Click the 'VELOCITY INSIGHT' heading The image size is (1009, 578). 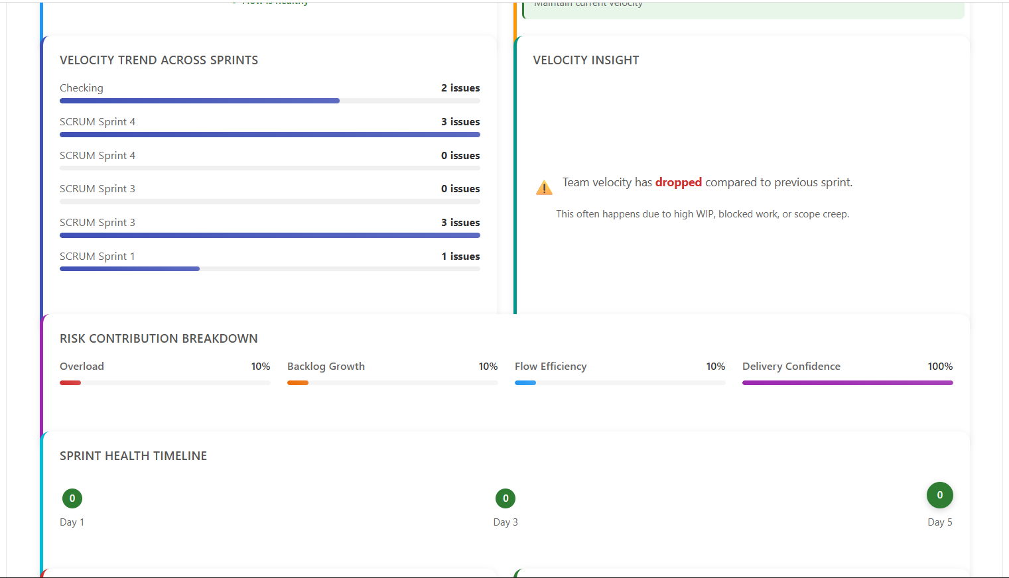pos(586,60)
